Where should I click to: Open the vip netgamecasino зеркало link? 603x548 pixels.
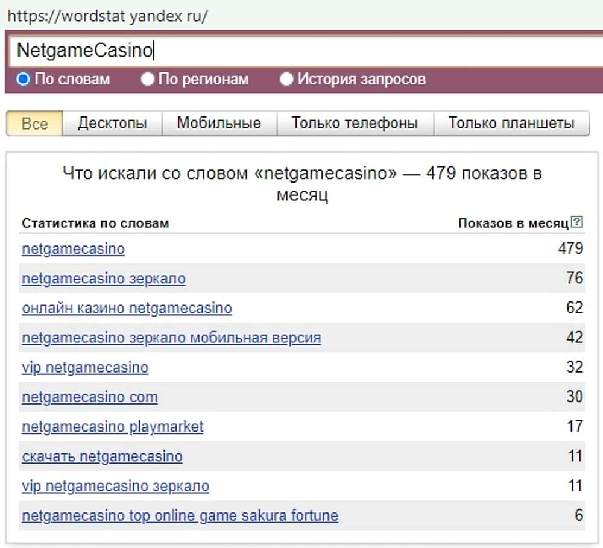pyautogui.click(x=115, y=486)
